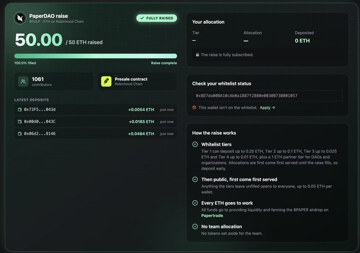Click the Your allocation heading

click(208, 22)
